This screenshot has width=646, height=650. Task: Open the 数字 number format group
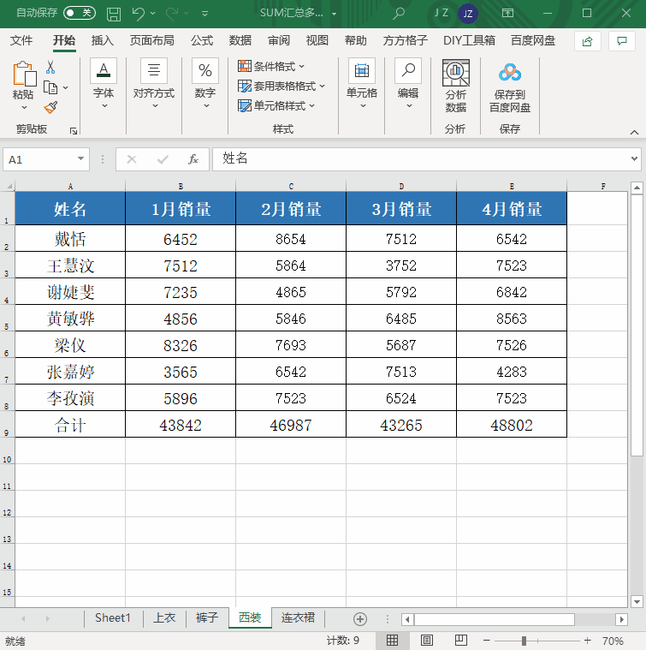pos(205,84)
